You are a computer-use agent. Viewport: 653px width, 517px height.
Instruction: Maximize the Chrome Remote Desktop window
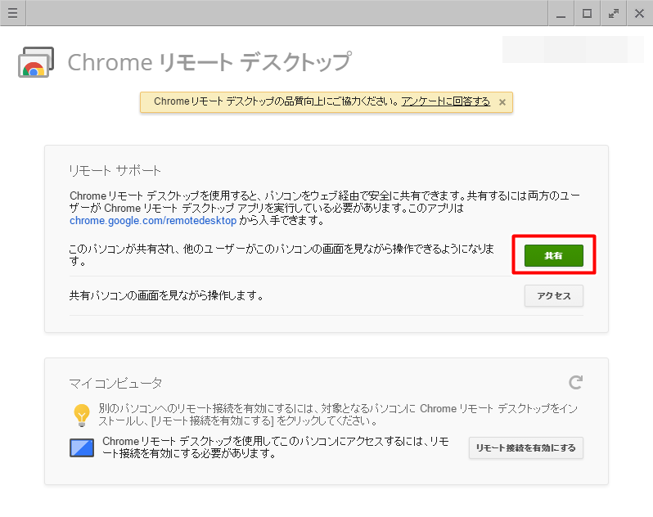[x=587, y=13]
